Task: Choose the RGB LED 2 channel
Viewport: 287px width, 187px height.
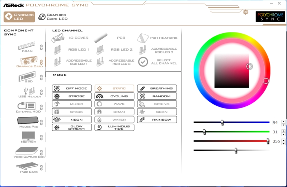Action: pyautogui.click(x=114, y=50)
